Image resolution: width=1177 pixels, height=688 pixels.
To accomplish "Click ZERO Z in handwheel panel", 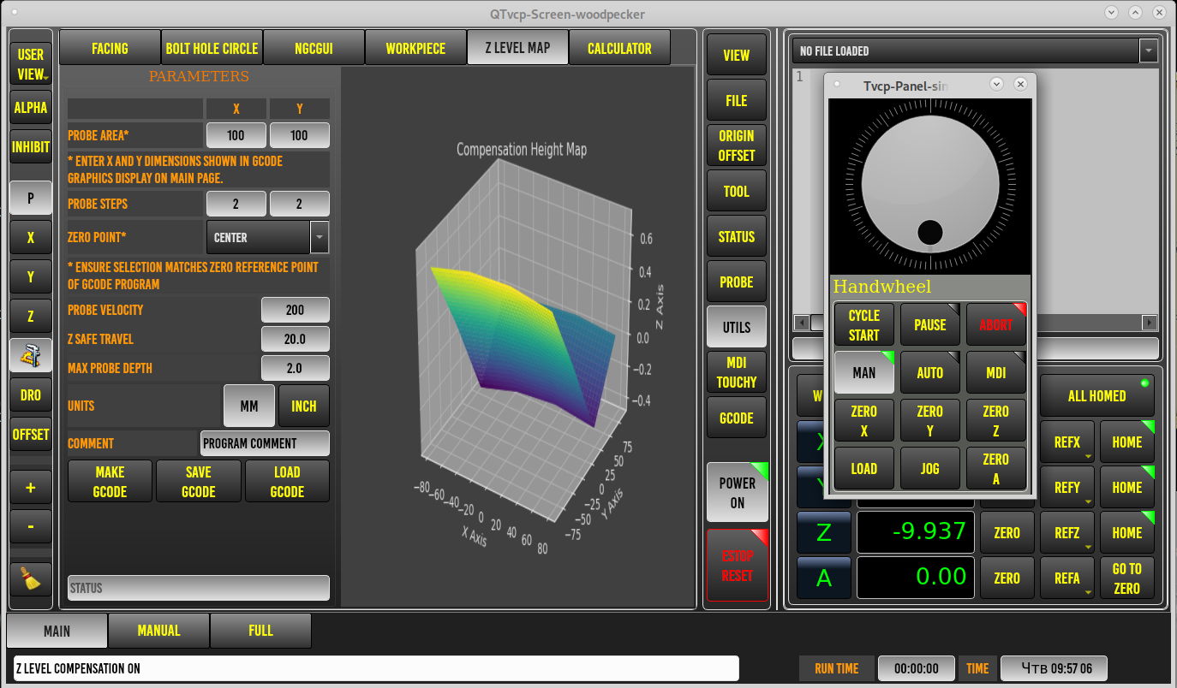I will coord(996,420).
